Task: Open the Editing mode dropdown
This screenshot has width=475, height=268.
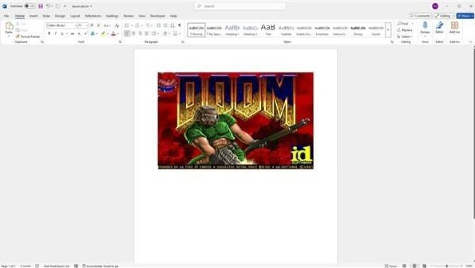Action: pos(444,16)
